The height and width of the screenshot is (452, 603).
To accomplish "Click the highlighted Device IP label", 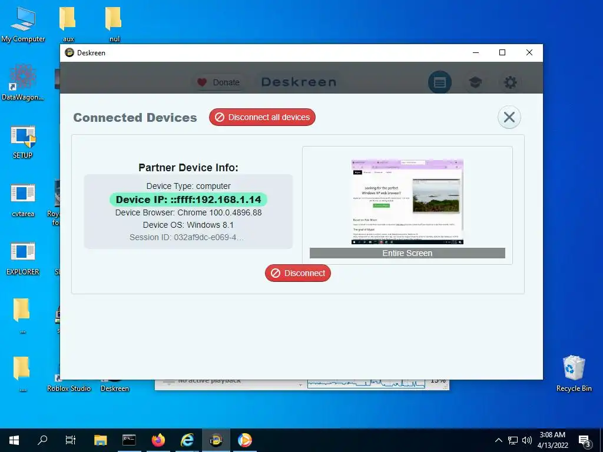I will (x=188, y=200).
